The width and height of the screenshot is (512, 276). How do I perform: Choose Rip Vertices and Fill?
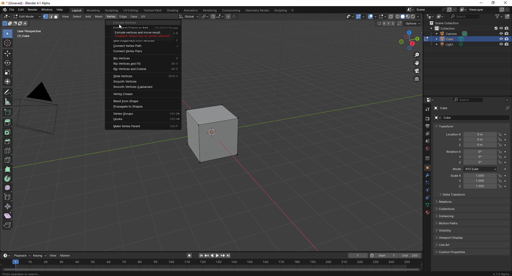point(143,64)
